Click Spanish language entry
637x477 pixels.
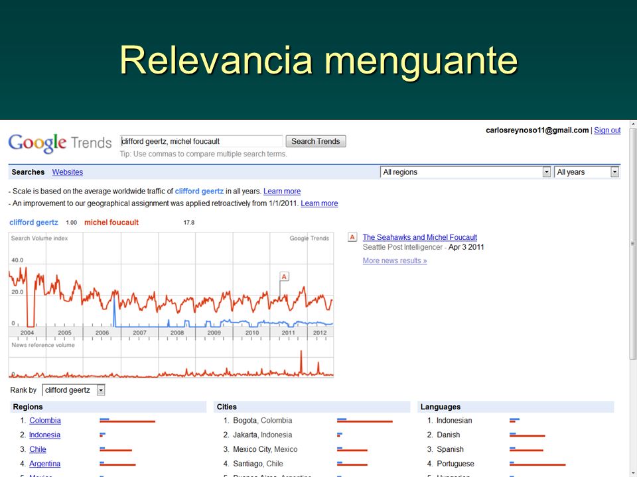tap(450, 449)
